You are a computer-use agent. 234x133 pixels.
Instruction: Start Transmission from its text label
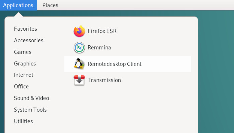(x=104, y=80)
